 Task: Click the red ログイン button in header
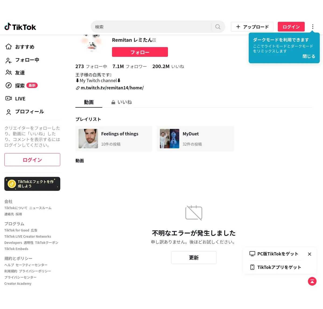pyautogui.click(x=291, y=27)
